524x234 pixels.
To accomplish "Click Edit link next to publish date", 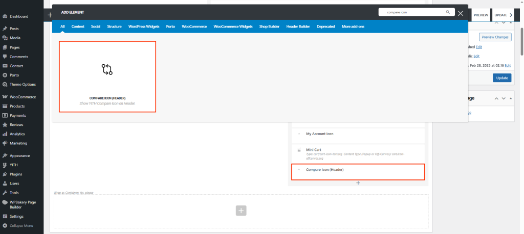I will pos(507,65).
